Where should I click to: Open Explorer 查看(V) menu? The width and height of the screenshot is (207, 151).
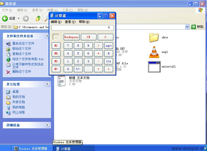[37, 10]
